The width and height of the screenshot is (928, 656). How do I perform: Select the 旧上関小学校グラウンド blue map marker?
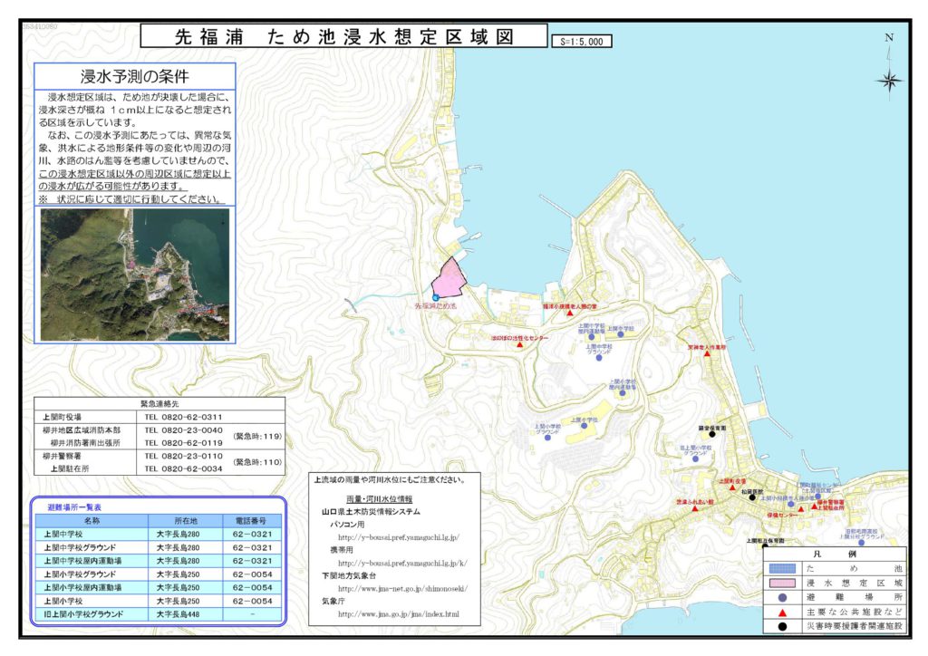pos(695,459)
